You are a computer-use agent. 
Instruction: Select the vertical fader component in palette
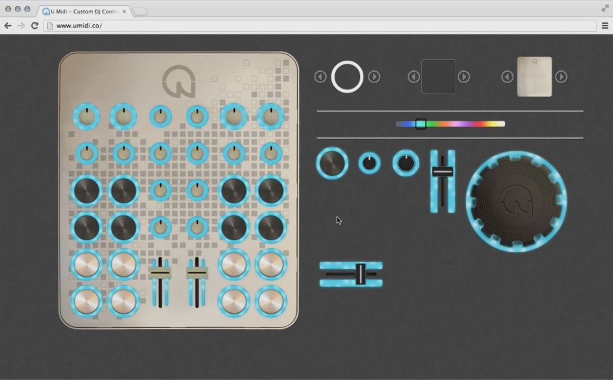click(443, 181)
